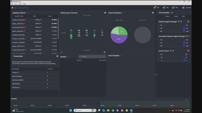The width and height of the screenshot is (202, 113).
Task: Open the View menu
Action: (16, 4)
